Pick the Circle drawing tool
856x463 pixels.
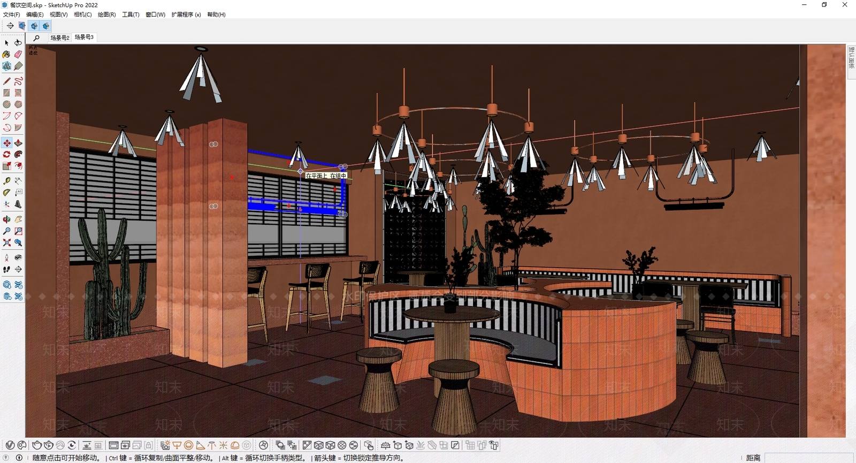[6, 104]
